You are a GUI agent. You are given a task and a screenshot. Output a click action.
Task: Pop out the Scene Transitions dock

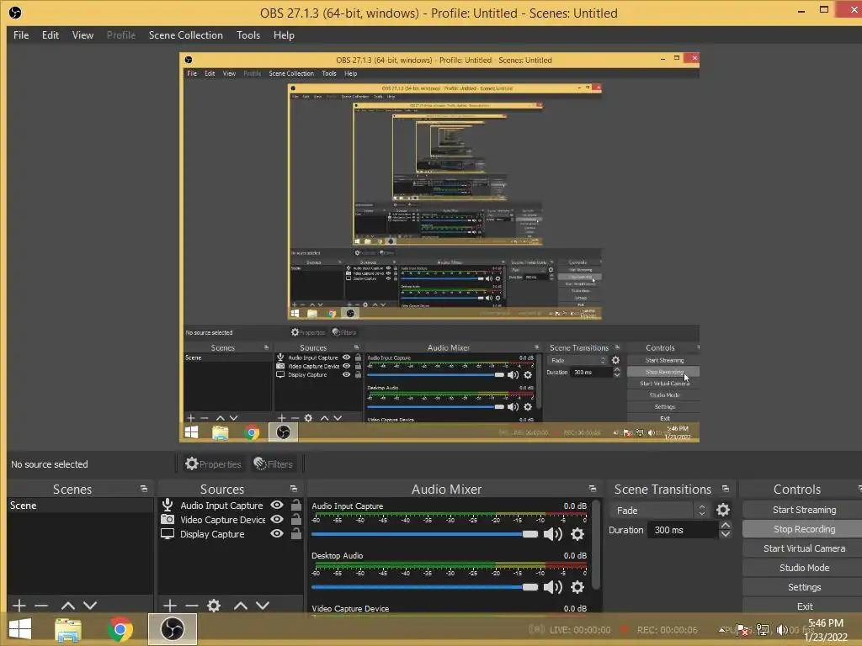(x=726, y=489)
